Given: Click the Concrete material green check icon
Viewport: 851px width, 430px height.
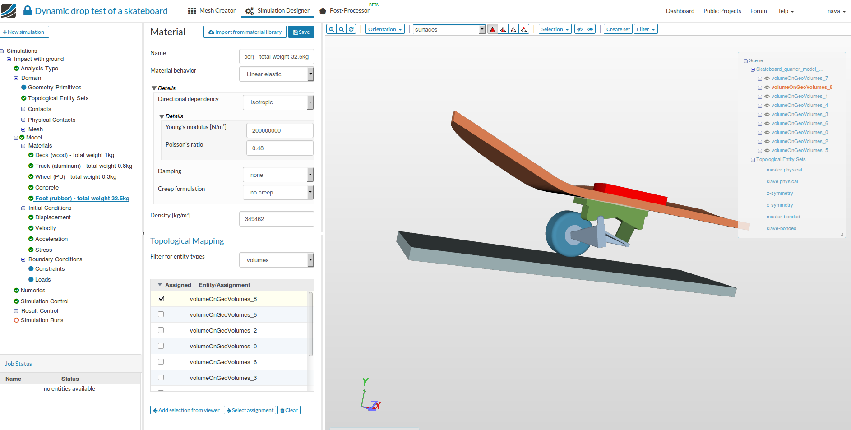Looking at the screenshot, I should coord(31,188).
